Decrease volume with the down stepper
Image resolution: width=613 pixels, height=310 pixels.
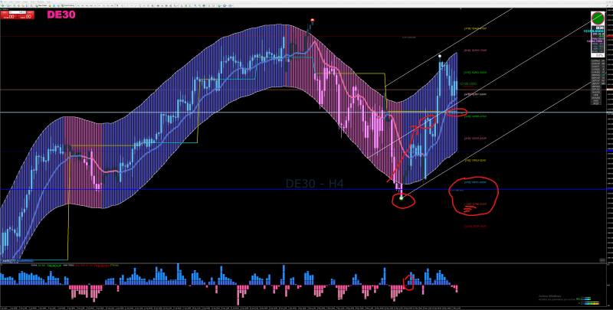tap(11, 12)
